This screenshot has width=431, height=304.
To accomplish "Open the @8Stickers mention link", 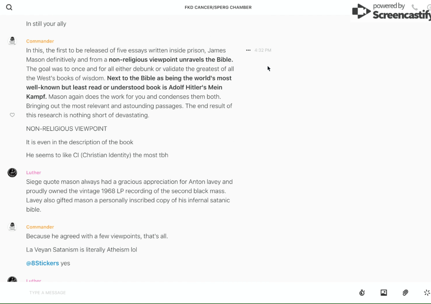I will pyautogui.click(x=42, y=263).
